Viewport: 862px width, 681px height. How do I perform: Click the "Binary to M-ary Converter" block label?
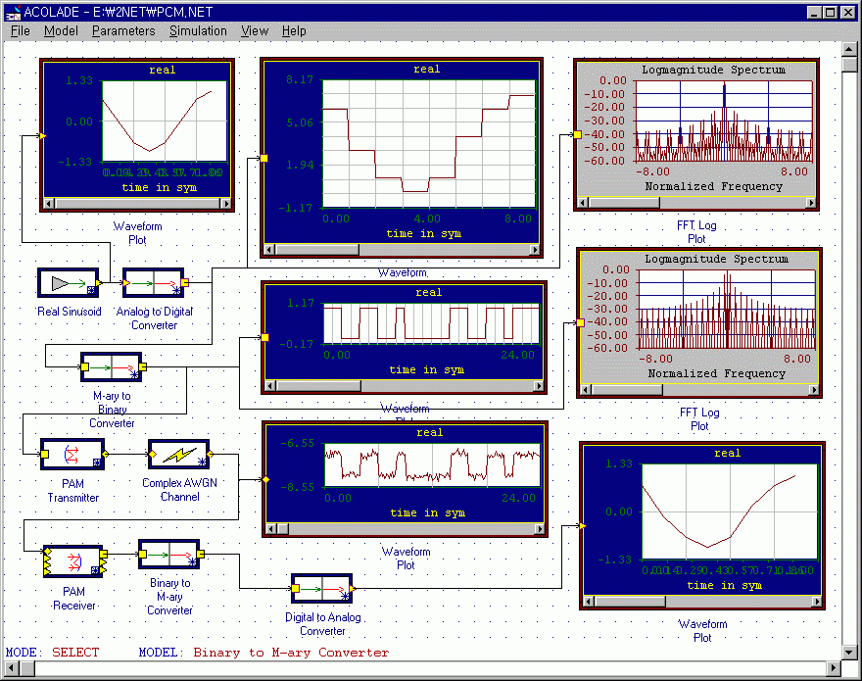coord(169,597)
